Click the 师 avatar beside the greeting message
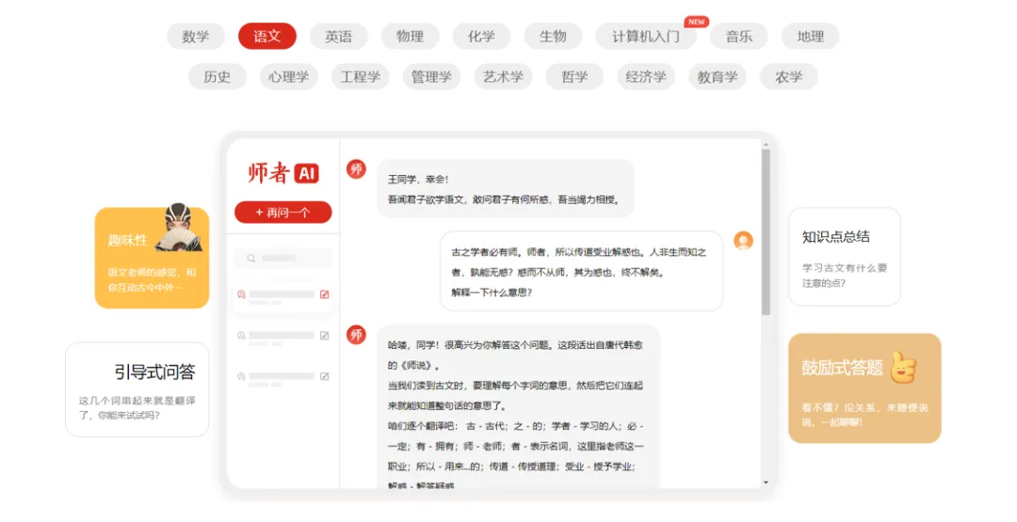Image resolution: width=1017 pixels, height=522 pixels. pos(356,169)
